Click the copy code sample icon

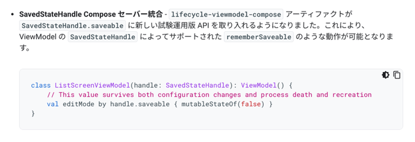point(397,75)
